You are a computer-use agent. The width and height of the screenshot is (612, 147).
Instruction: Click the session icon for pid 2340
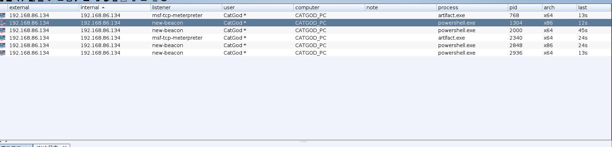[x=3, y=38]
